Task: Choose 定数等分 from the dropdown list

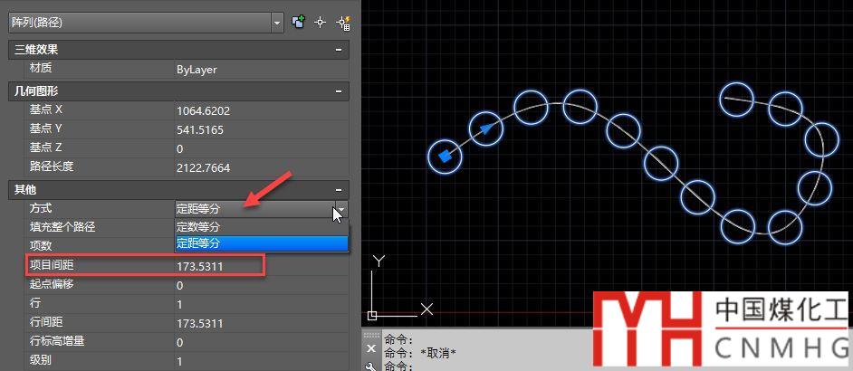Action: (261, 227)
